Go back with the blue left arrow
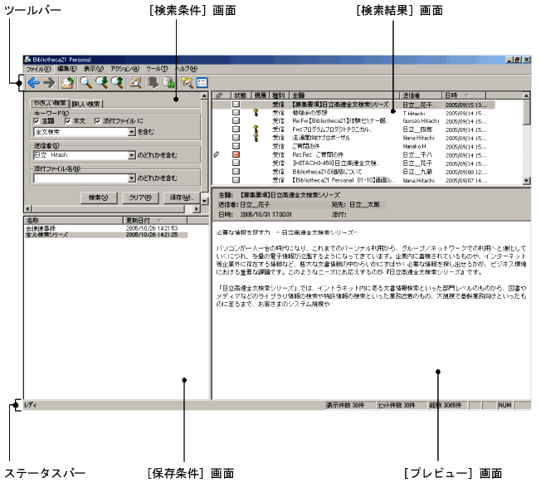 [x=33, y=83]
